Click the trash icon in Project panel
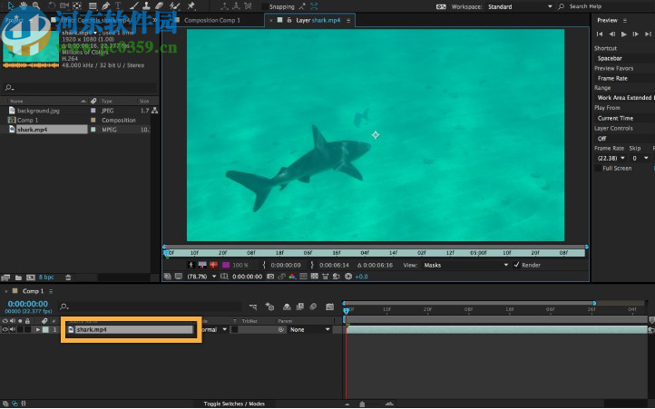This screenshot has width=655, height=409. click(66, 277)
